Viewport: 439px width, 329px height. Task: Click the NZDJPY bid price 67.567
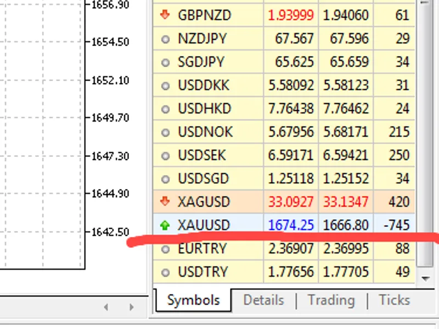click(294, 38)
